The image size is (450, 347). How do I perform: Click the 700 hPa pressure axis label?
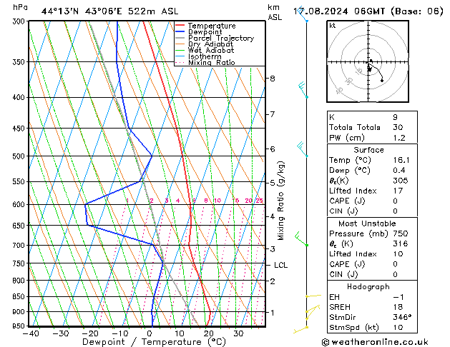pyautogui.click(x=20, y=246)
